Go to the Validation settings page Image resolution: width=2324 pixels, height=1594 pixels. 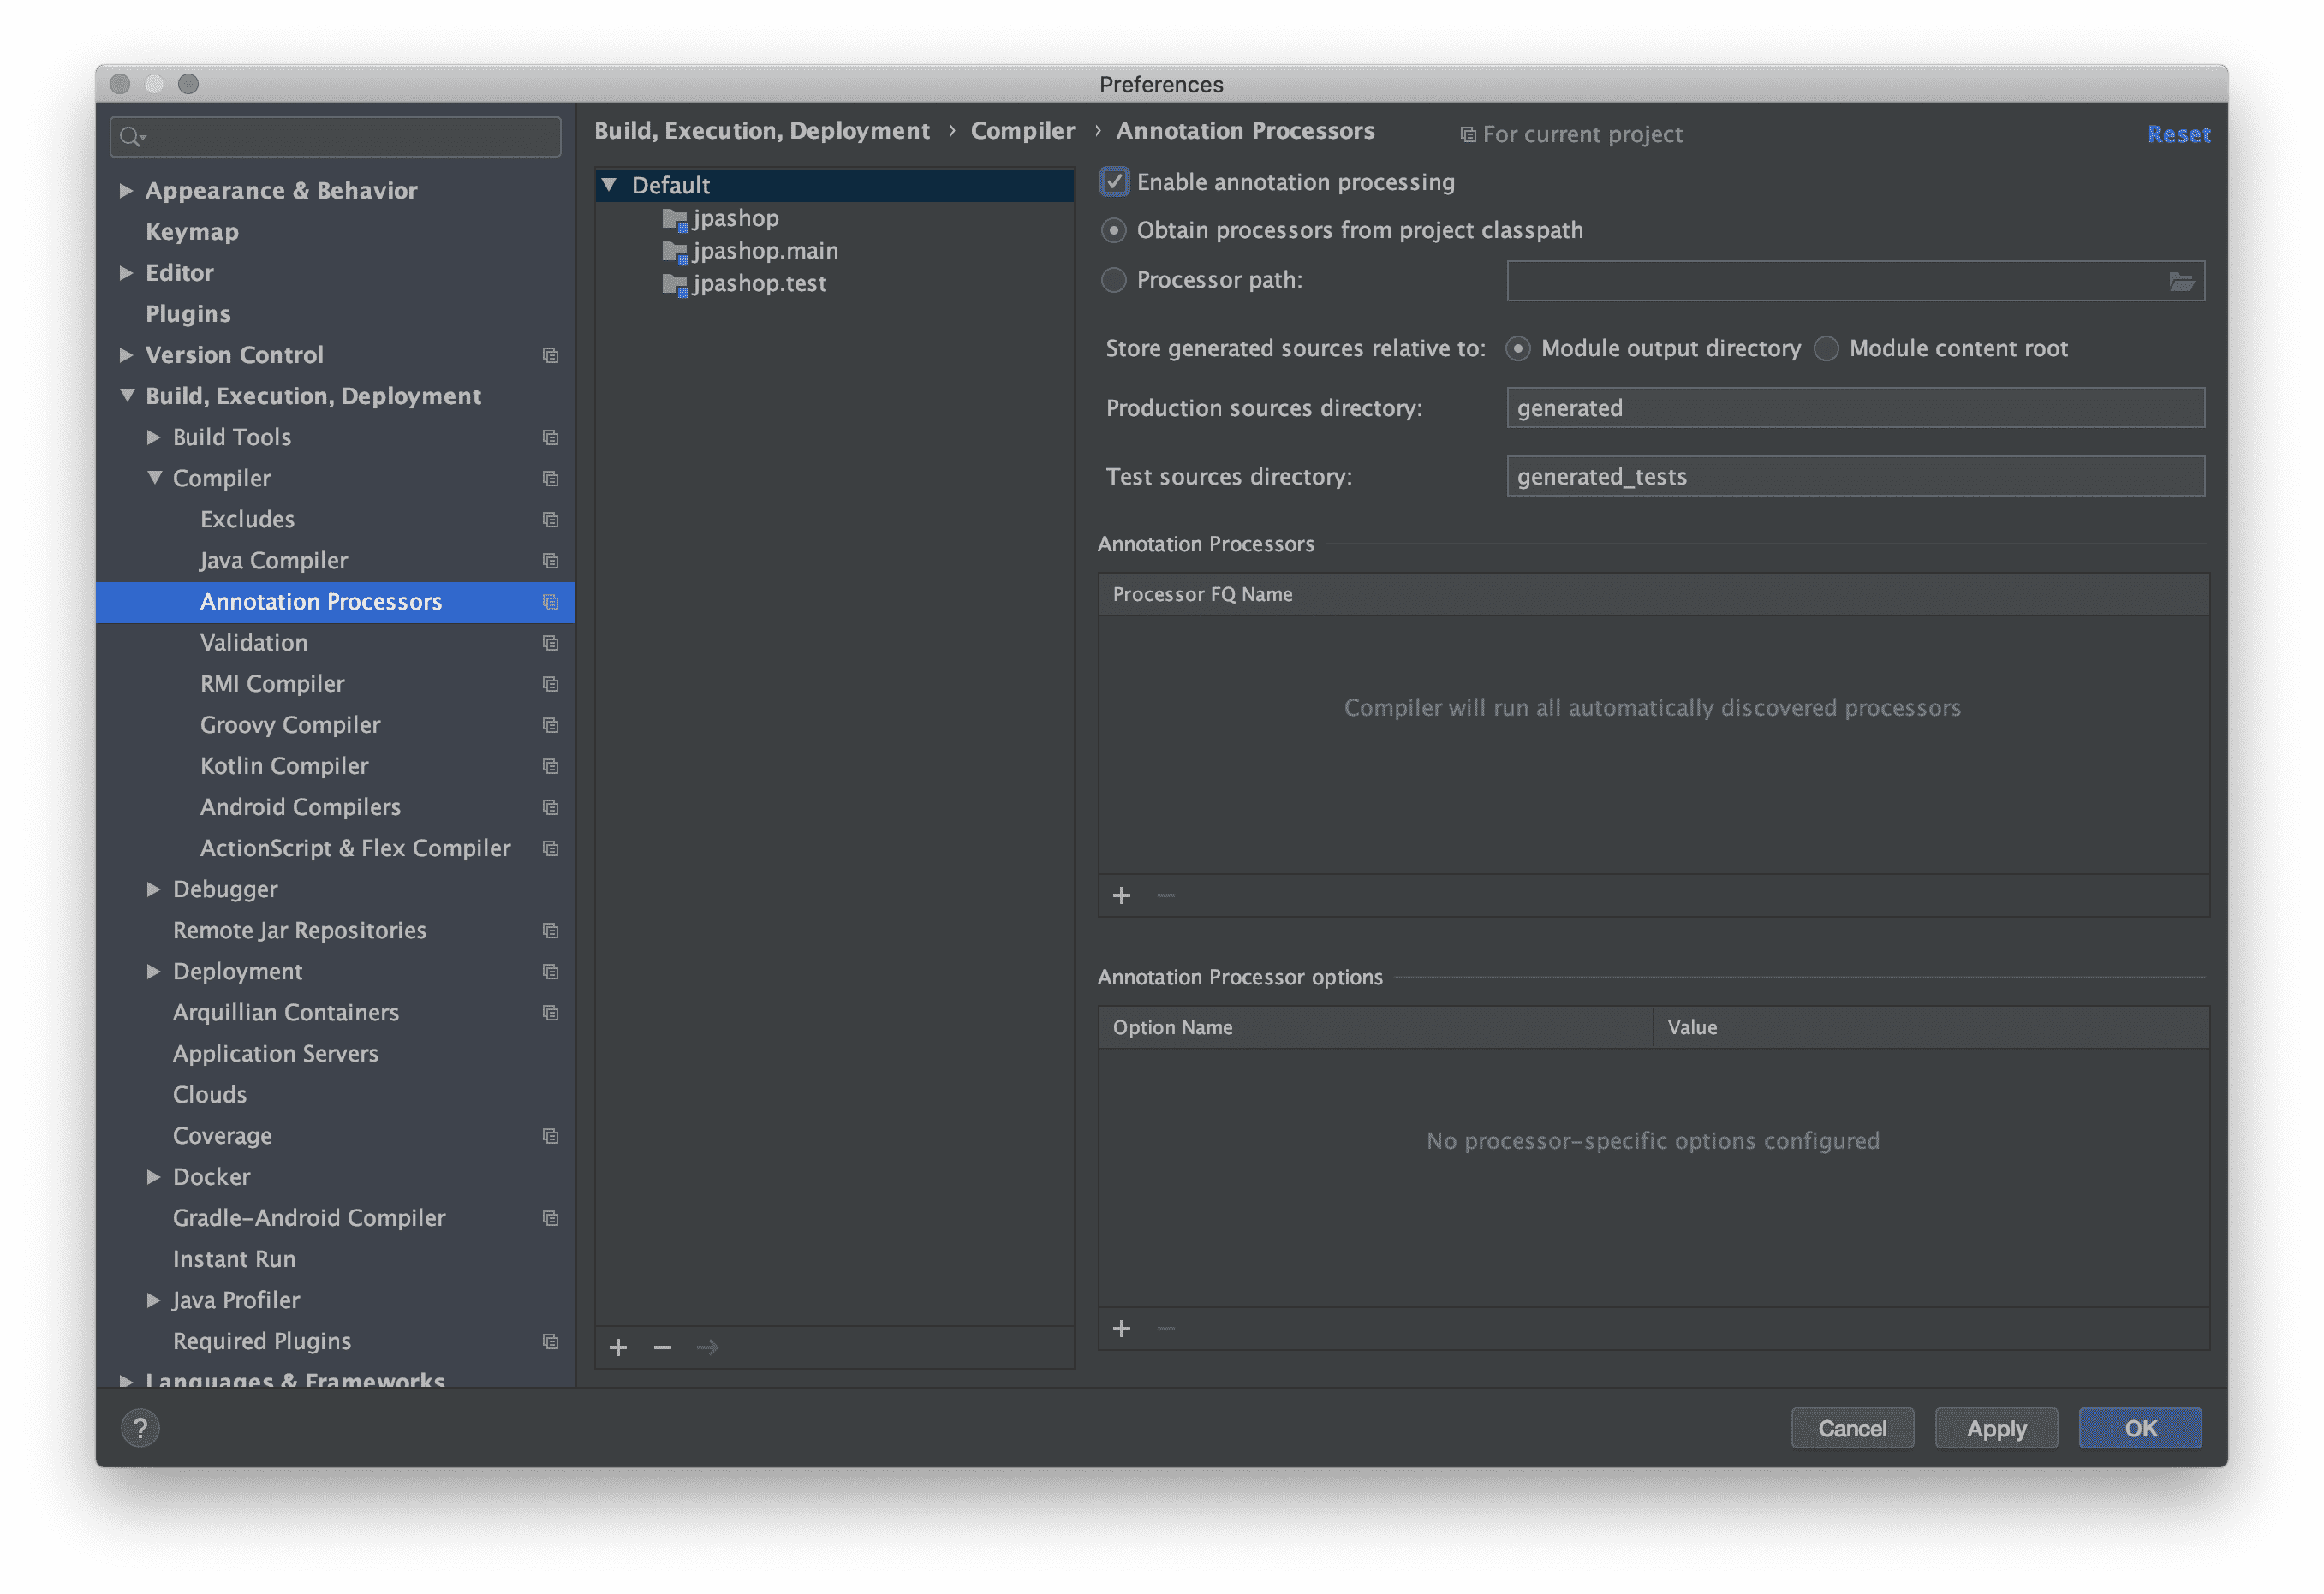(x=254, y=643)
